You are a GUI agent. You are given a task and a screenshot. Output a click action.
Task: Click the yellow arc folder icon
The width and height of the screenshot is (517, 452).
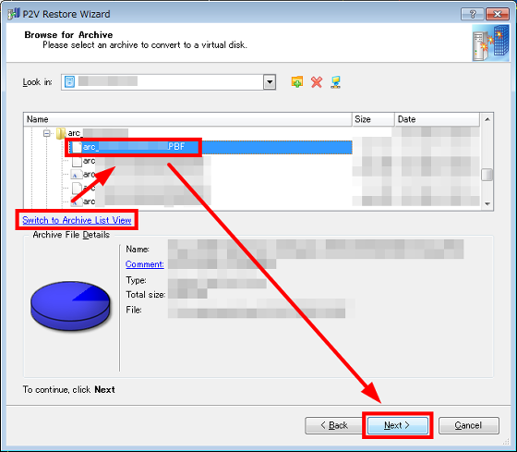click(61, 133)
